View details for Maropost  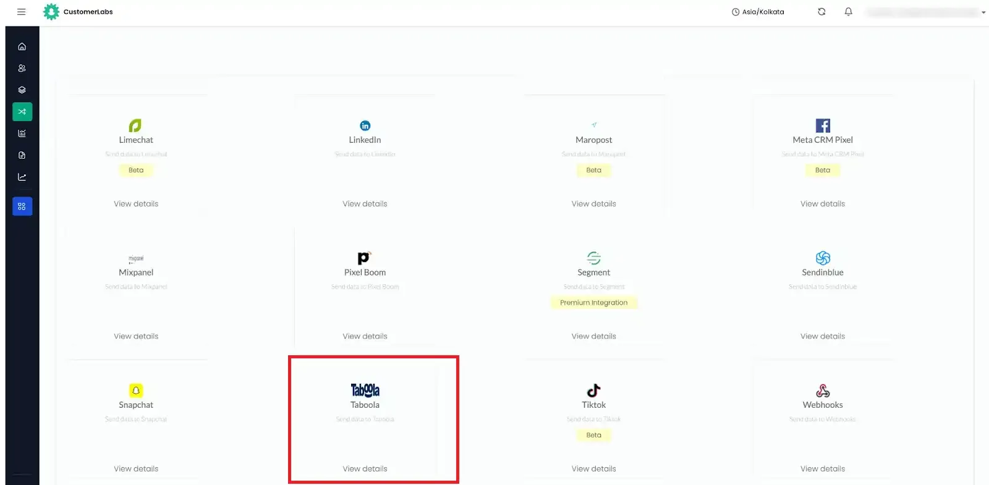click(x=594, y=204)
